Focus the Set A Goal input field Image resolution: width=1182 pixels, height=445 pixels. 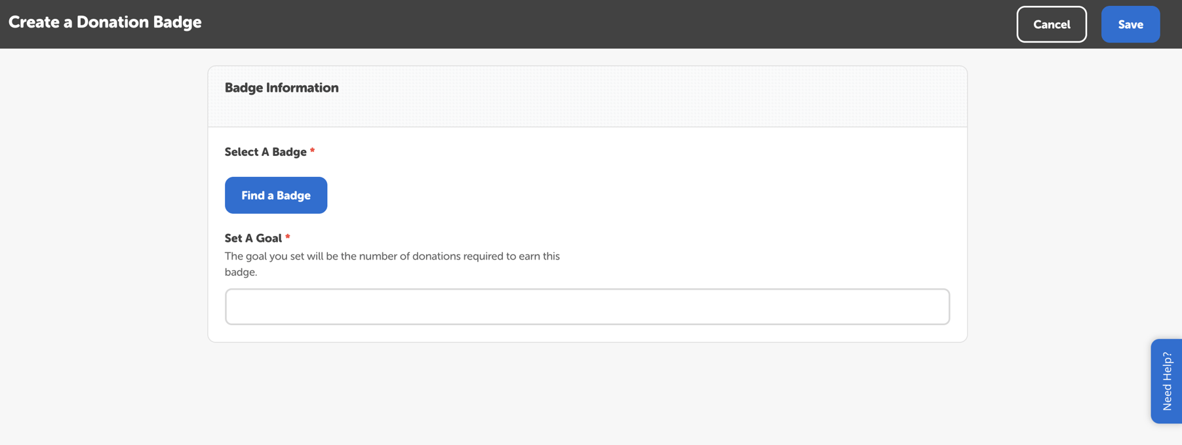click(x=587, y=307)
